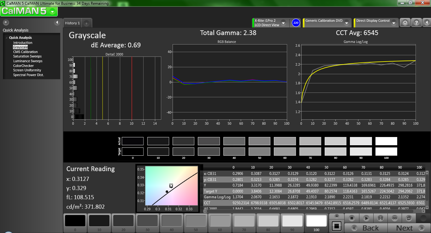Click the read series bracket icon
431x233 pixels.
[x=380, y=218]
